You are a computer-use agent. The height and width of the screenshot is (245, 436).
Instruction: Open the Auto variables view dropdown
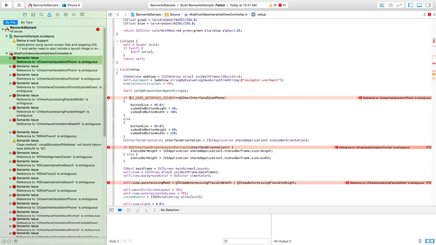[114, 241]
